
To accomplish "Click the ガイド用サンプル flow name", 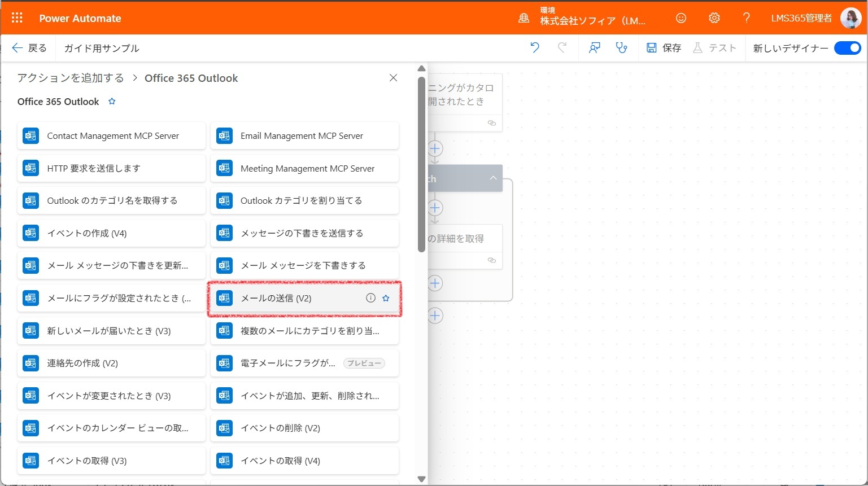I will pos(102,48).
